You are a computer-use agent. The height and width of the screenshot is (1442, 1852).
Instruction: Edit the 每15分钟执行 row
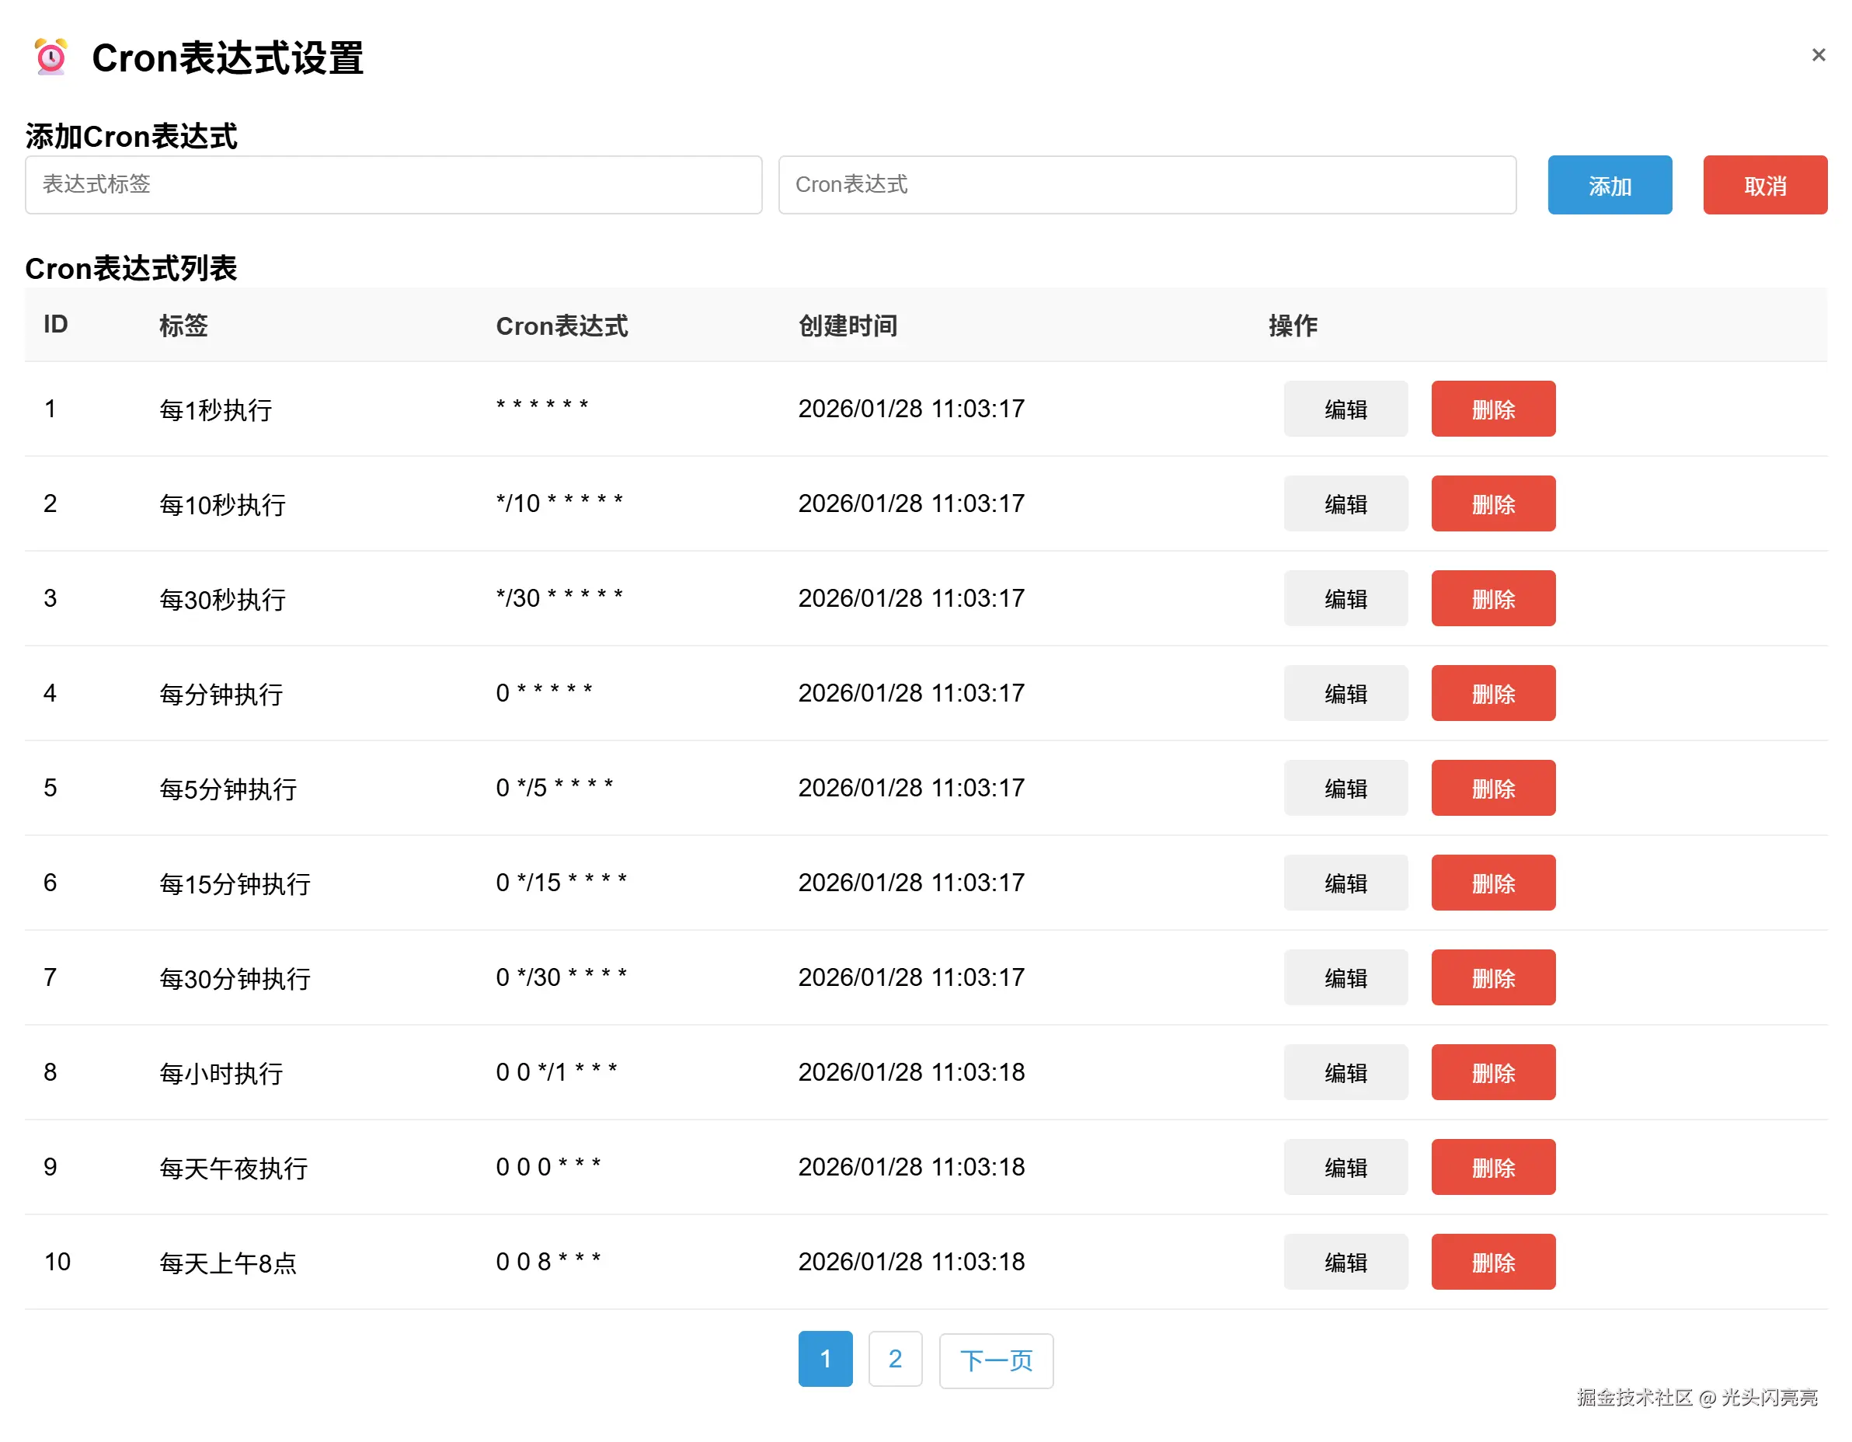[1345, 883]
